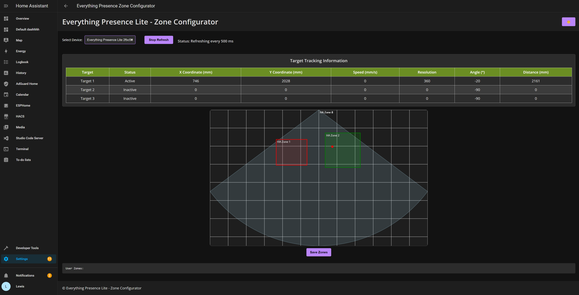579x295 pixels.
Task: Click the Distance (mm) column header
Action: [x=536, y=72]
